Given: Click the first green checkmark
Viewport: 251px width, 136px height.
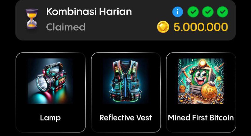Looking at the screenshot, I should [x=193, y=12].
